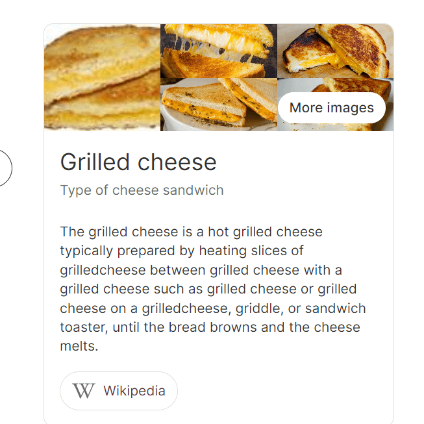
Task: Click the description's first line of text
Action: pos(191,232)
